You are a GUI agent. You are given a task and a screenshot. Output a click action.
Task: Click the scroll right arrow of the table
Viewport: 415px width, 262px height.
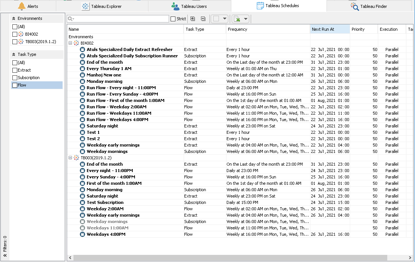click(410, 258)
